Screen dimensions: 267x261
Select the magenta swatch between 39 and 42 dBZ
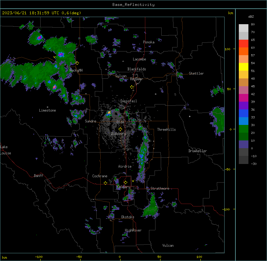point(243,98)
